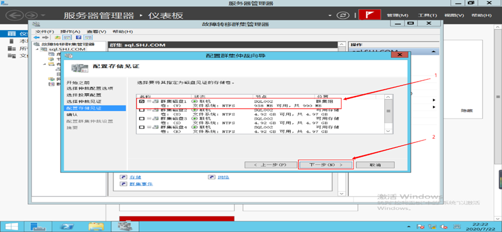Open 操作(A) menu in cluster manager
This screenshot has width=502, height=232.
click(x=70, y=32)
